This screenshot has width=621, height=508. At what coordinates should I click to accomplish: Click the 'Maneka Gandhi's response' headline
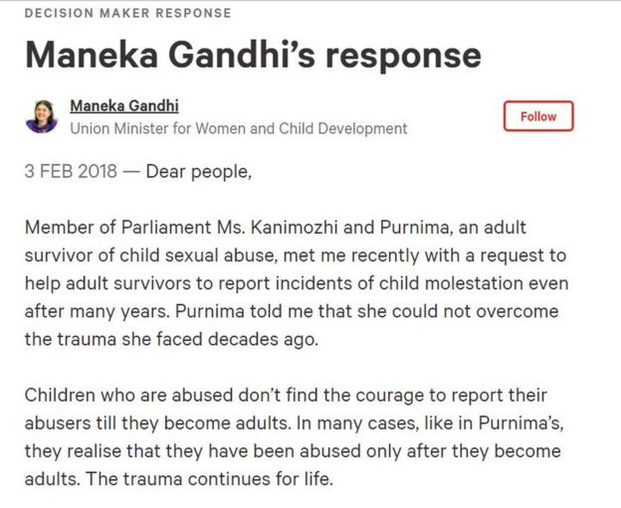pos(253,55)
